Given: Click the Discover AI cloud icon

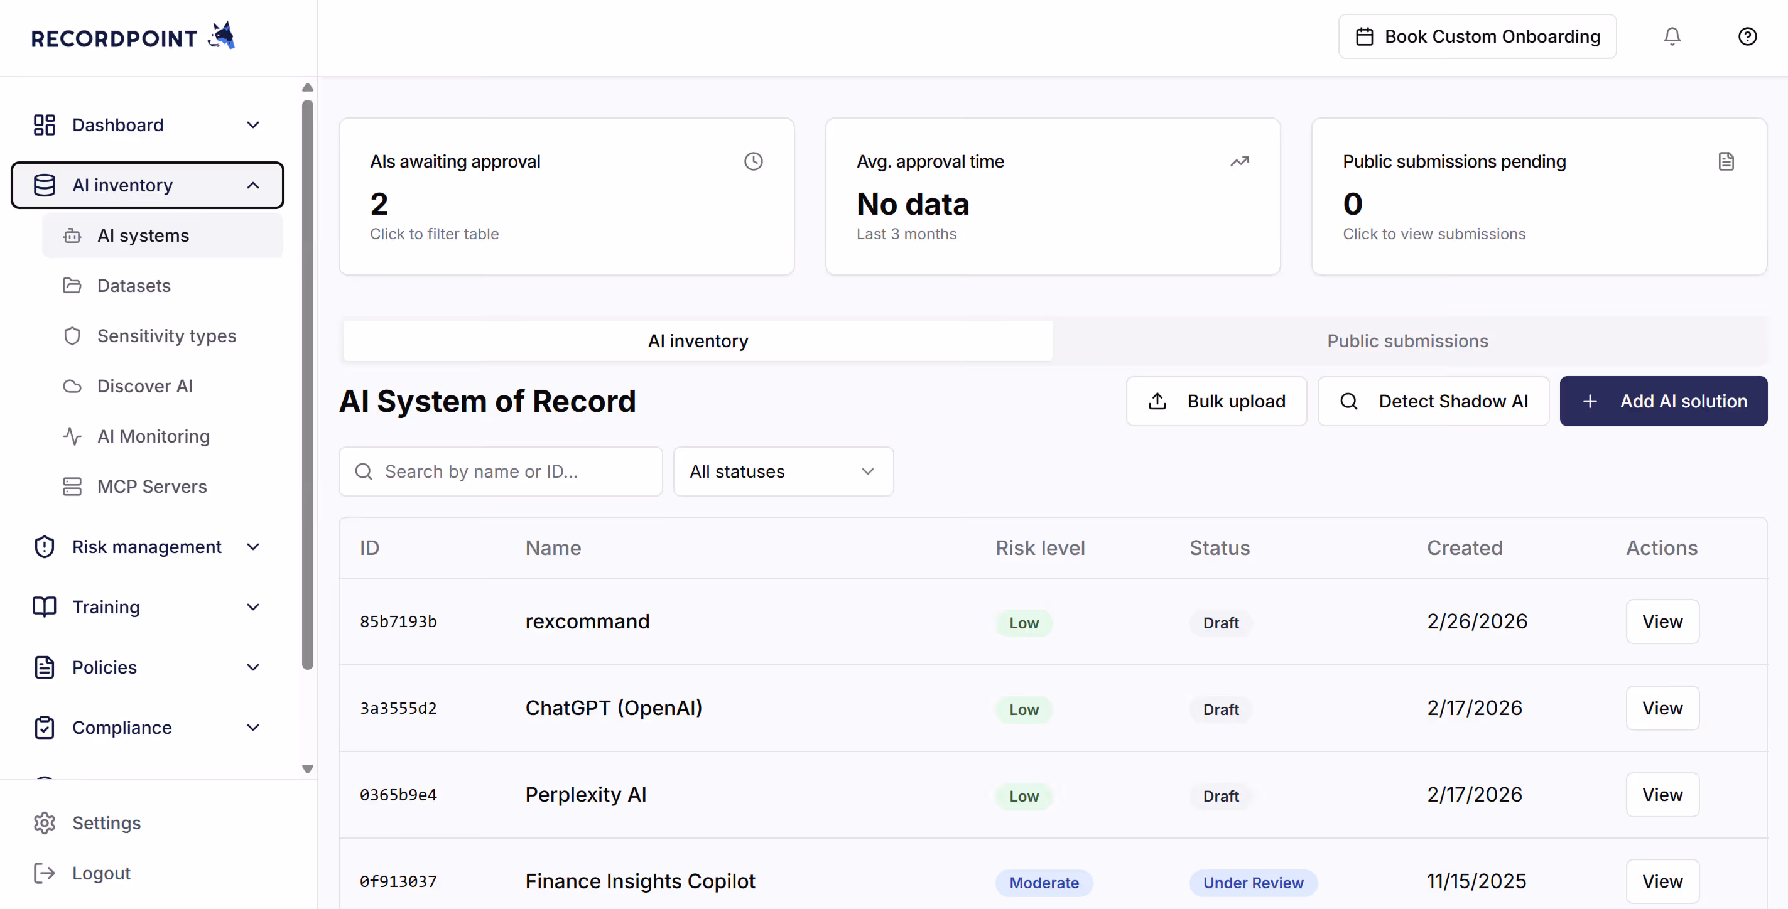Looking at the screenshot, I should 73,386.
